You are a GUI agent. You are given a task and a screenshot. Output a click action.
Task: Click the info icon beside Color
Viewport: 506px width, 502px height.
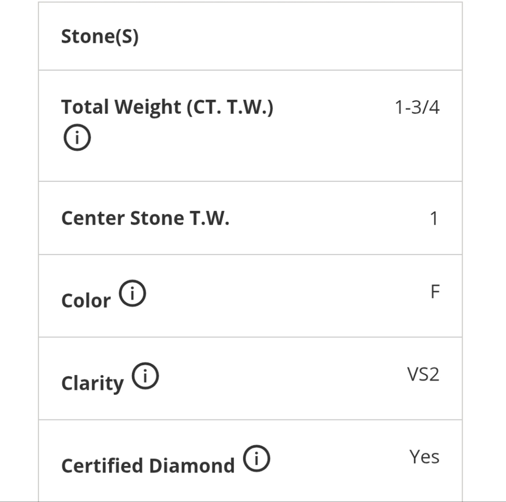point(132,293)
